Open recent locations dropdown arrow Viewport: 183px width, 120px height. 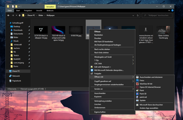click(16, 16)
